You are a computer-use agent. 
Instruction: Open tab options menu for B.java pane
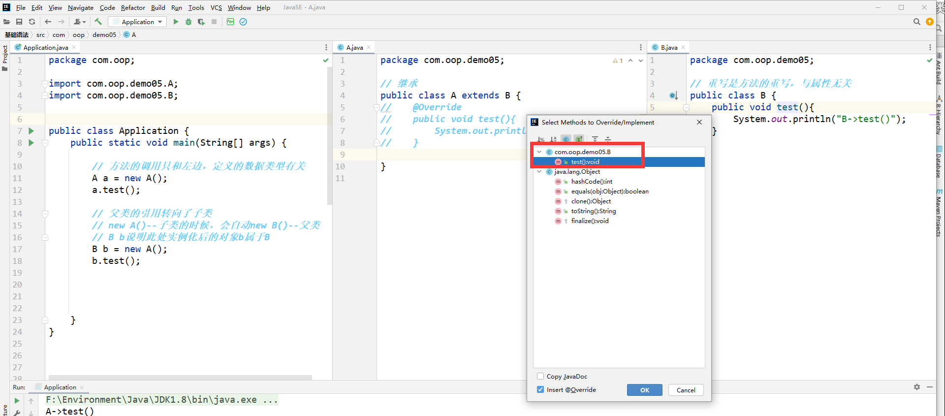[x=930, y=47]
